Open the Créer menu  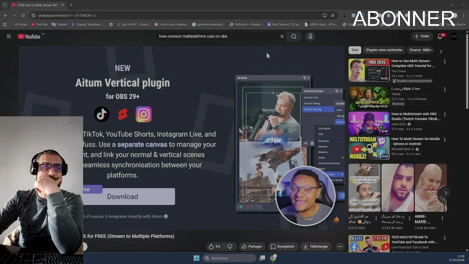click(x=422, y=36)
